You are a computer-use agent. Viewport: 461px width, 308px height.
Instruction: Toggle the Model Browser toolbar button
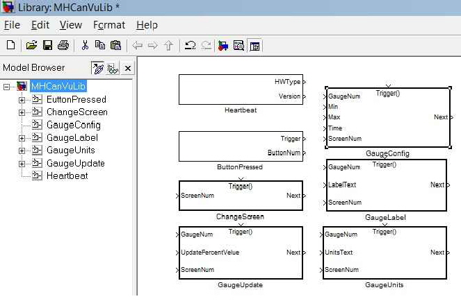click(x=254, y=46)
